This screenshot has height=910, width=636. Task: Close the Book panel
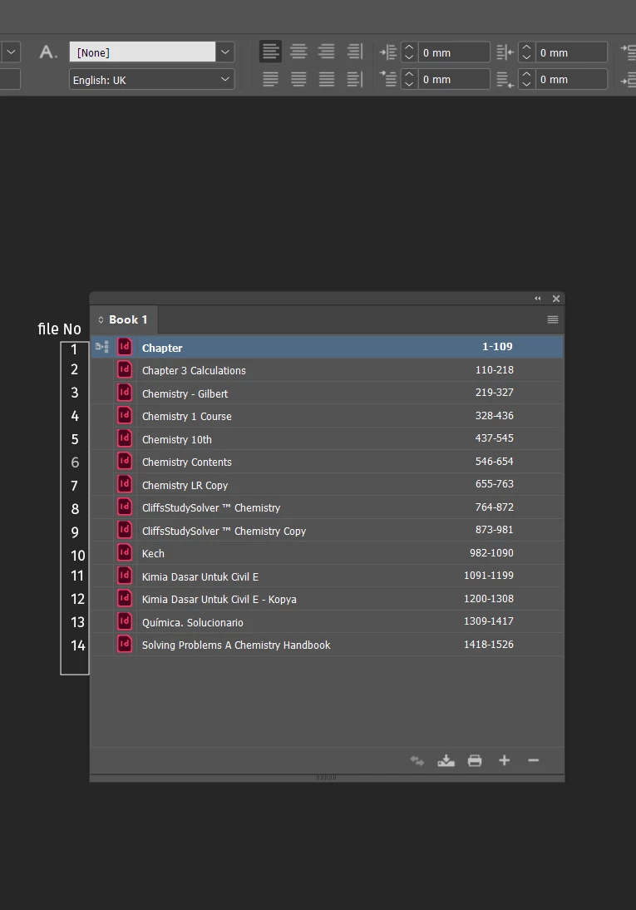point(556,299)
